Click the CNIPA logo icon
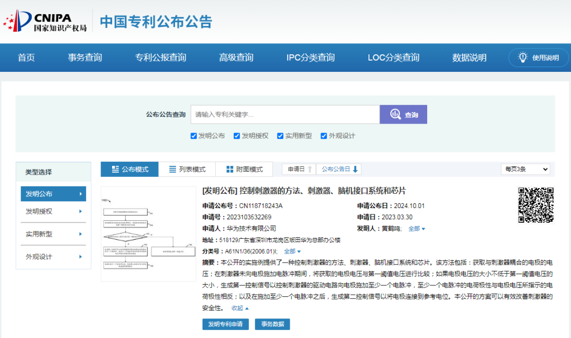This screenshot has width=571, height=338. point(17,21)
